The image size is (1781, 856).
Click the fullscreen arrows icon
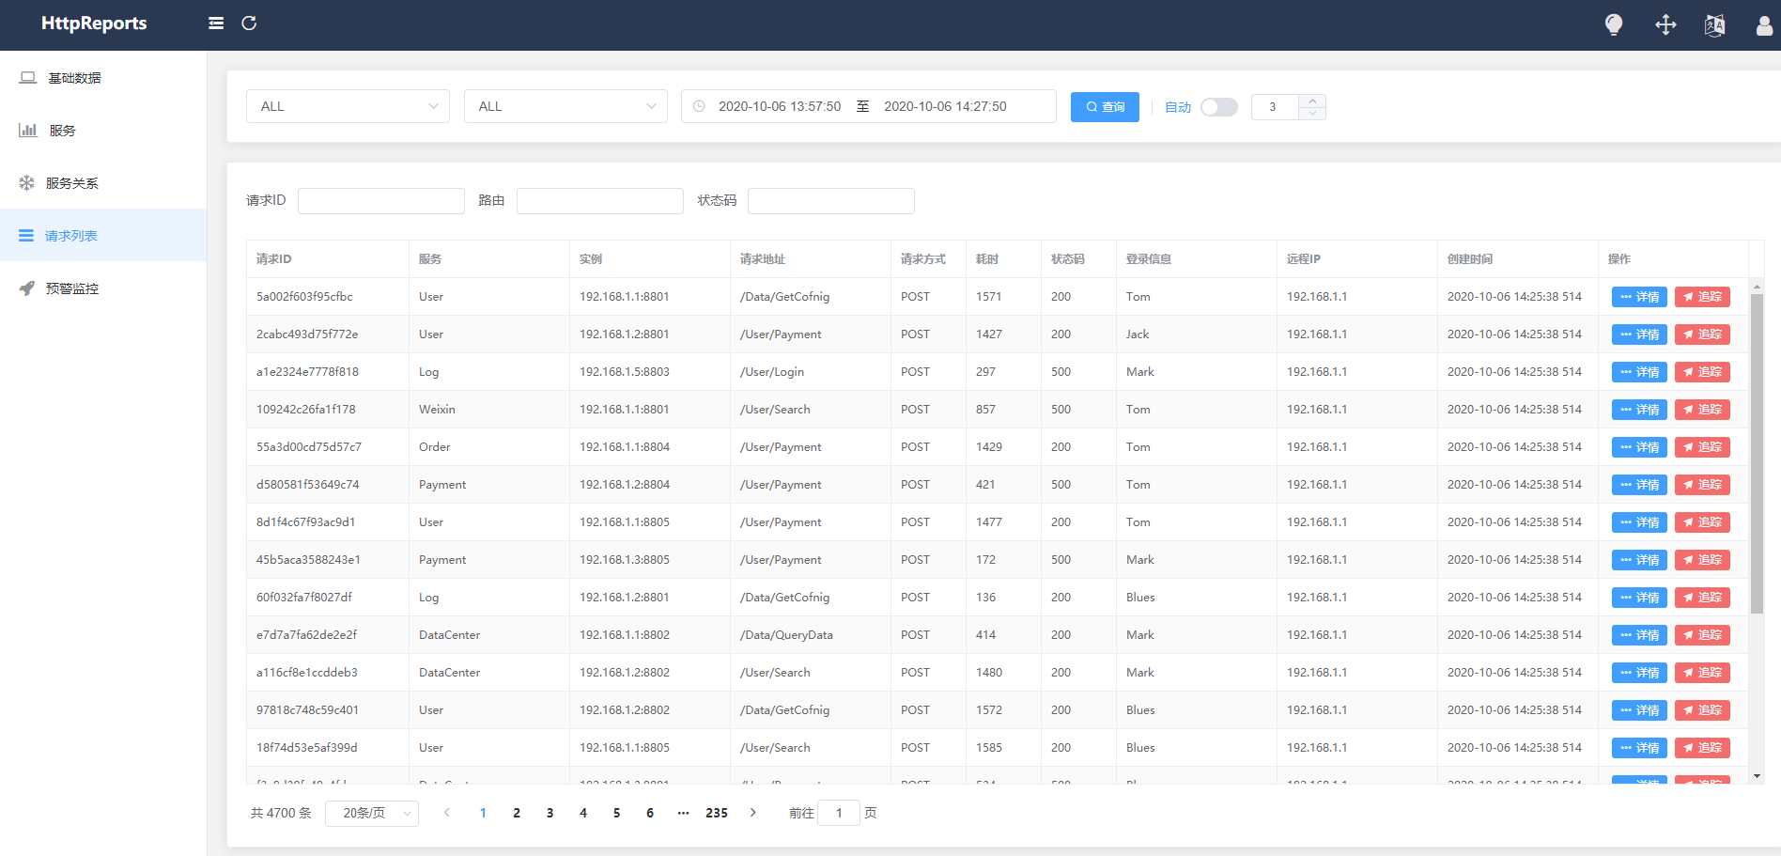pyautogui.click(x=1665, y=25)
